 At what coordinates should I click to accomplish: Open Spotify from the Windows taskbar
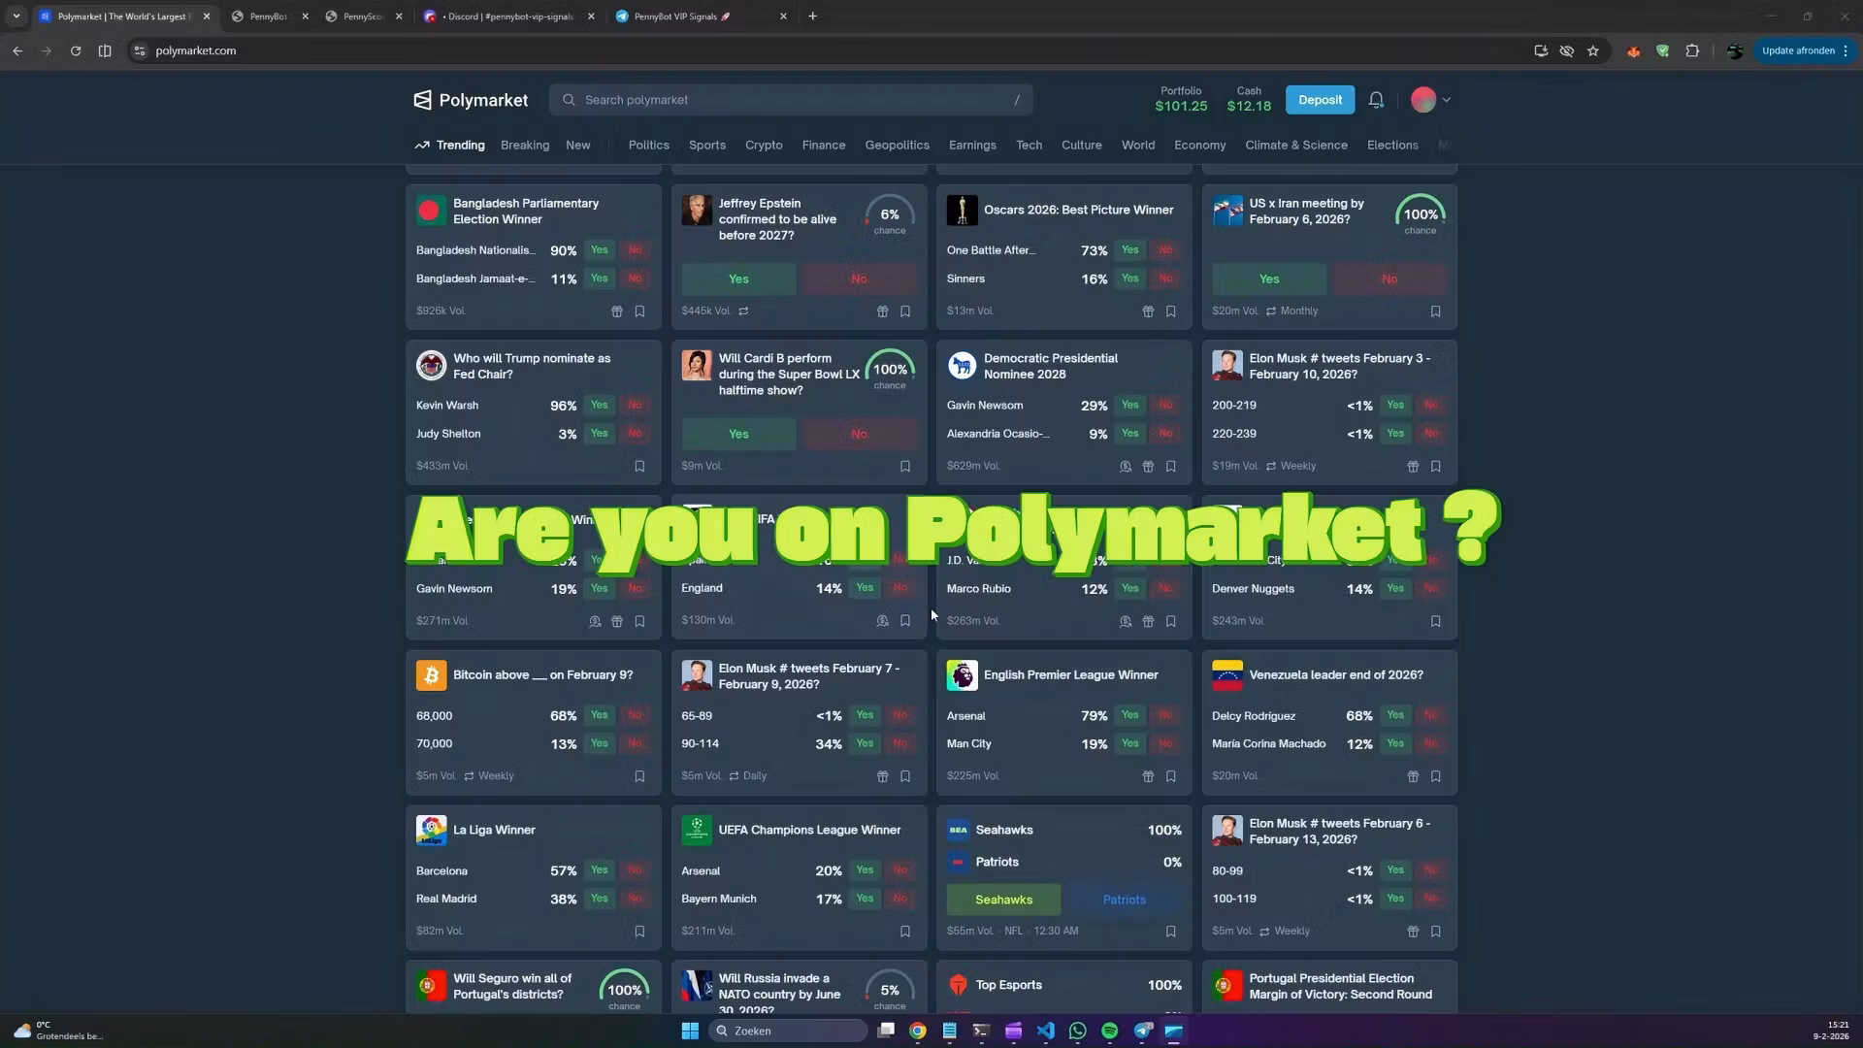coord(1109,1031)
